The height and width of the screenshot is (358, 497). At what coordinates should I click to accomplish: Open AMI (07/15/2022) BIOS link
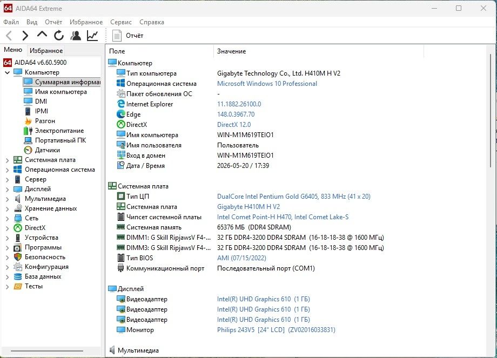pos(241,258)
